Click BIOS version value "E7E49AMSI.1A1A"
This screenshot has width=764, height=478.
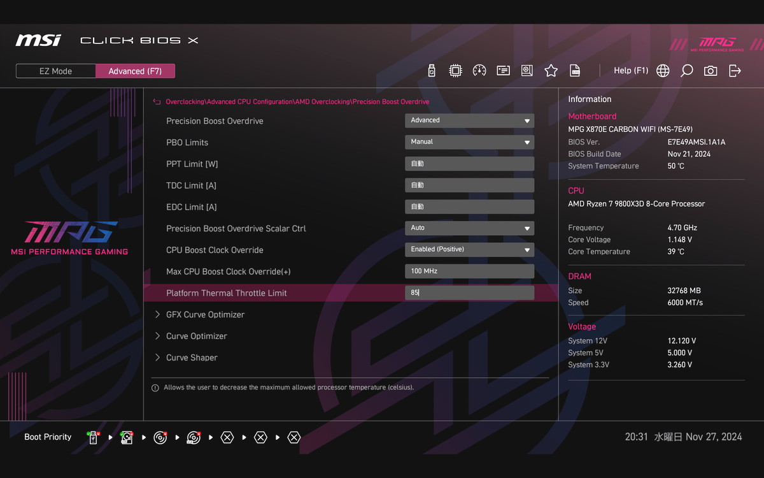pyautogui.click(x=697, y=142)
